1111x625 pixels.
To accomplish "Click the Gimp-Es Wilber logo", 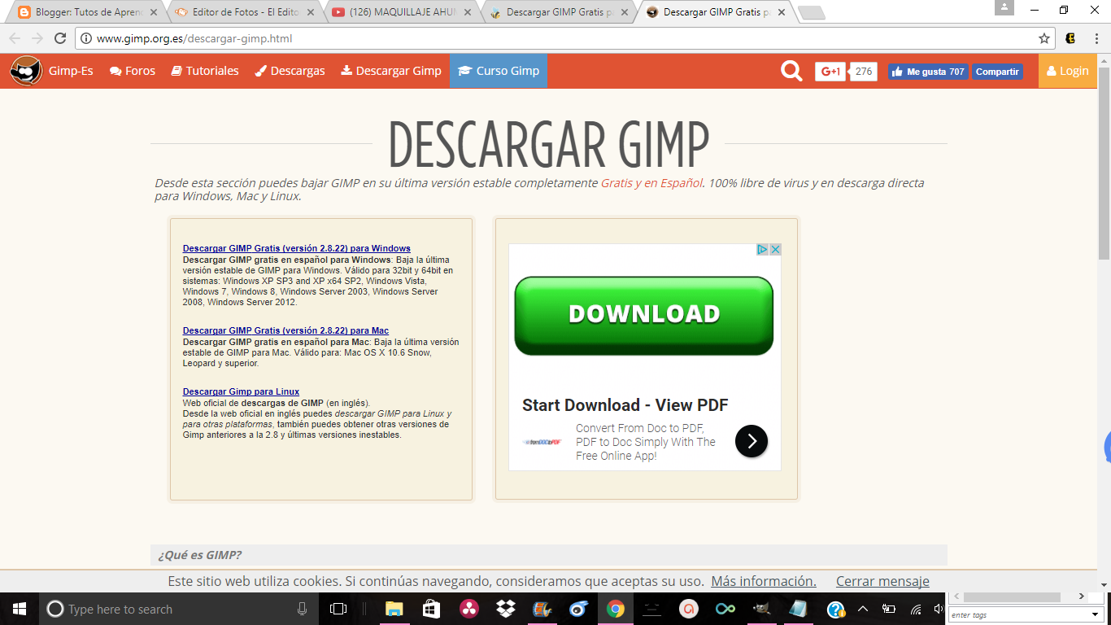I will [x=27, y=71].
